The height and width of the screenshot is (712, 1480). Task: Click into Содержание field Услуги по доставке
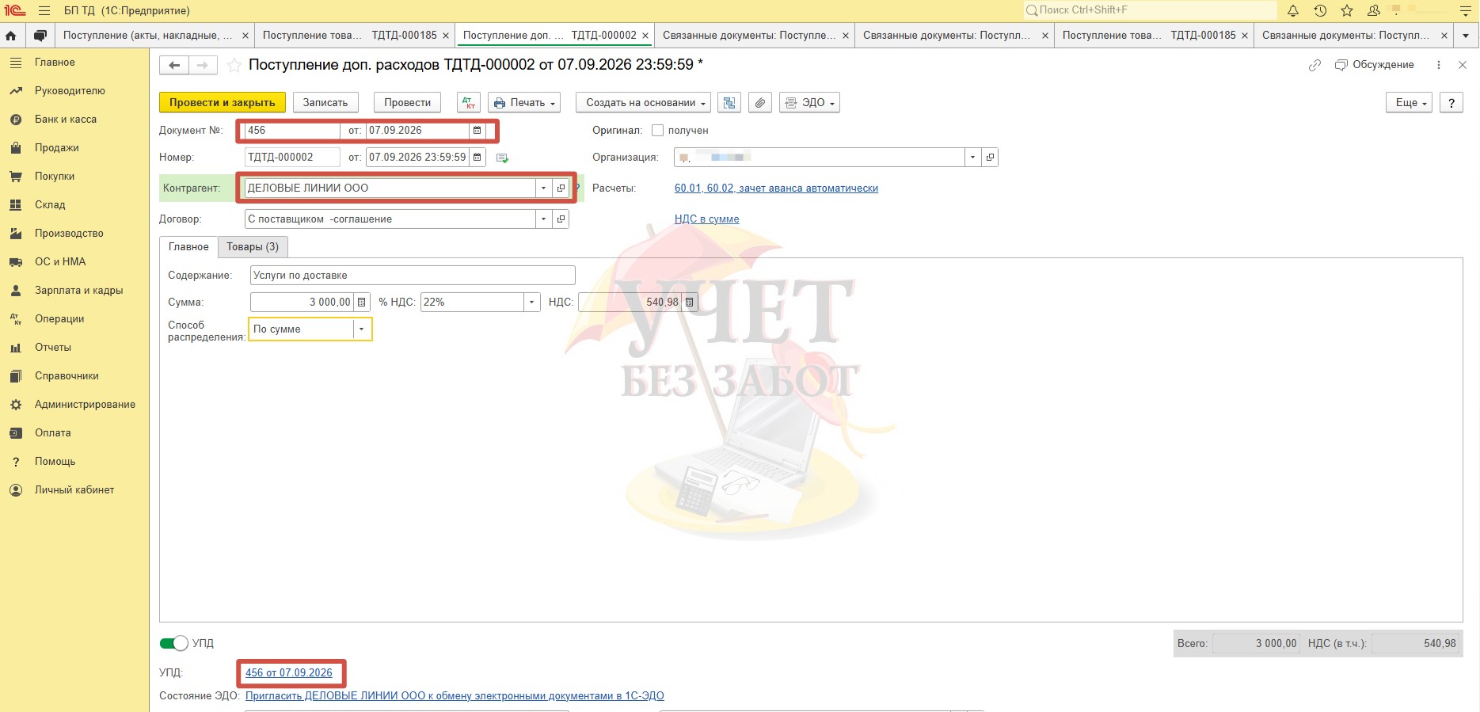(x=413, y=276)
